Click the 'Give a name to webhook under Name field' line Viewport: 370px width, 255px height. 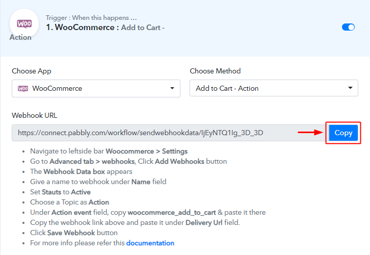click(98, 182)
